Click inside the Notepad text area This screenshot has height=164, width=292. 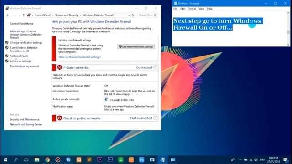(229, 29)
